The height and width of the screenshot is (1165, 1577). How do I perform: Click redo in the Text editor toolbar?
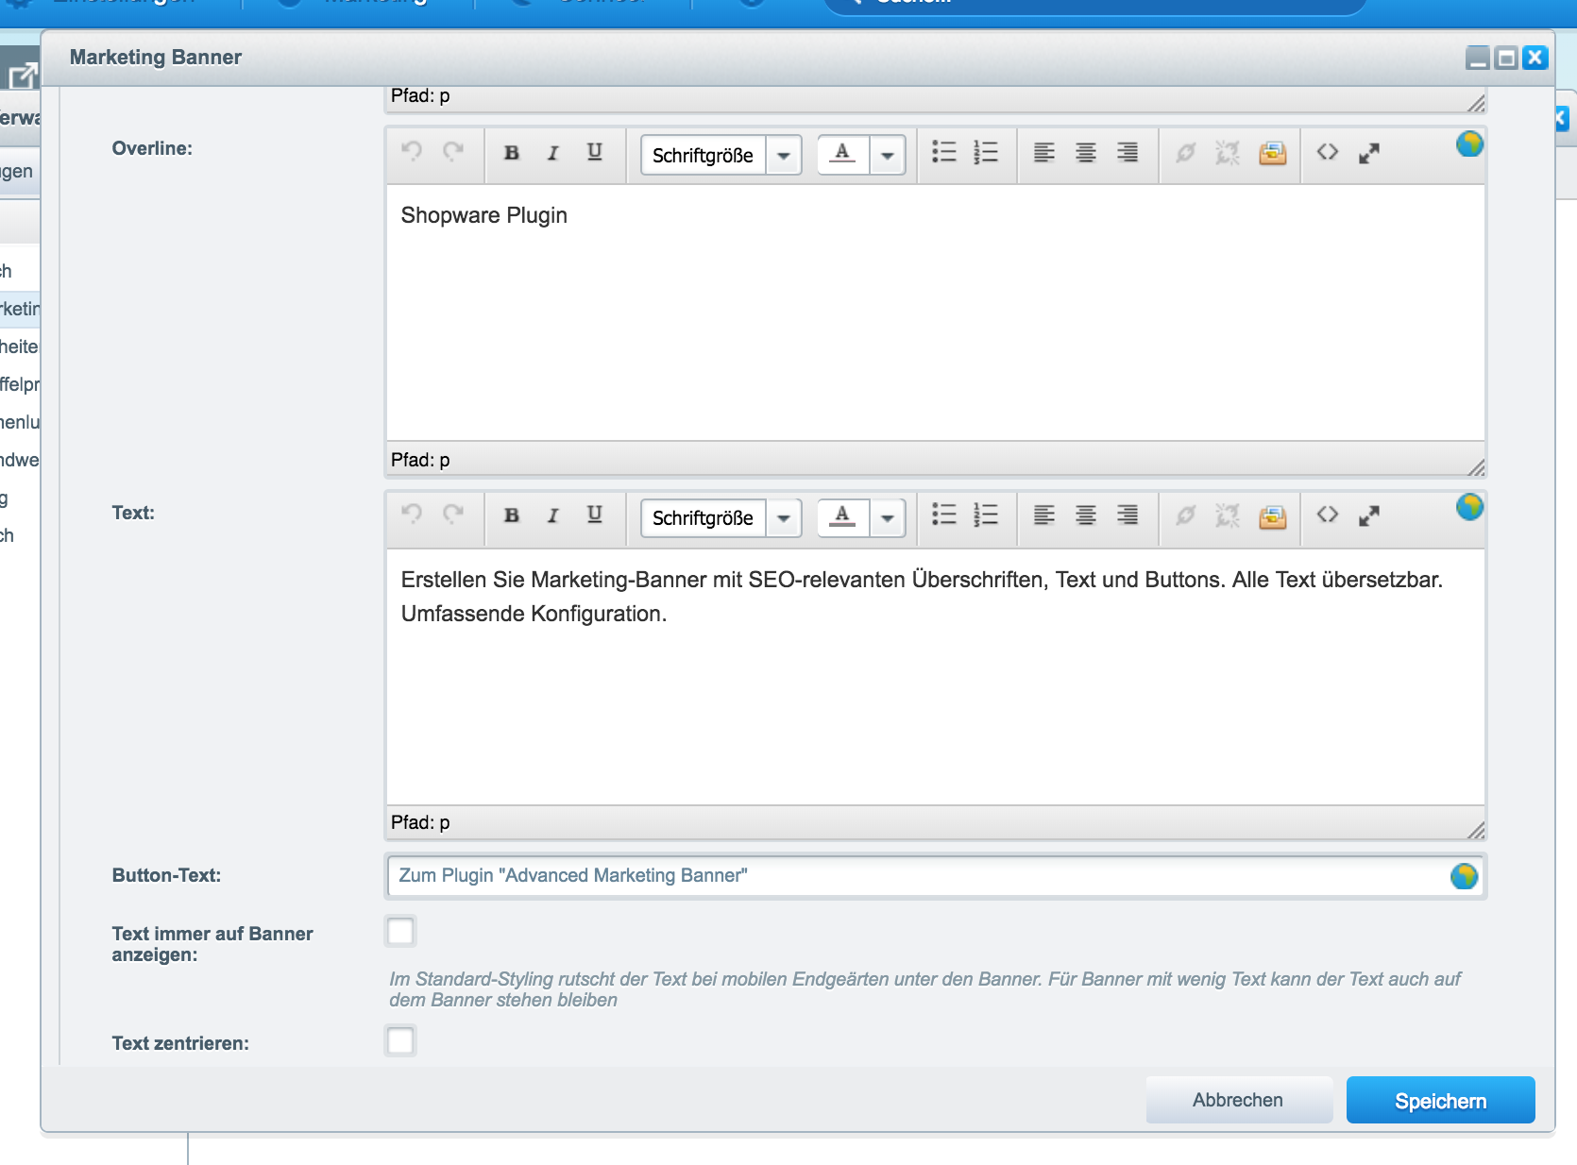pyautogui.click(x=454, y=514)
